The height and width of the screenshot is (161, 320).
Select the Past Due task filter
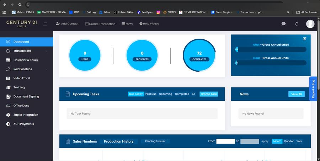point(151,94)
